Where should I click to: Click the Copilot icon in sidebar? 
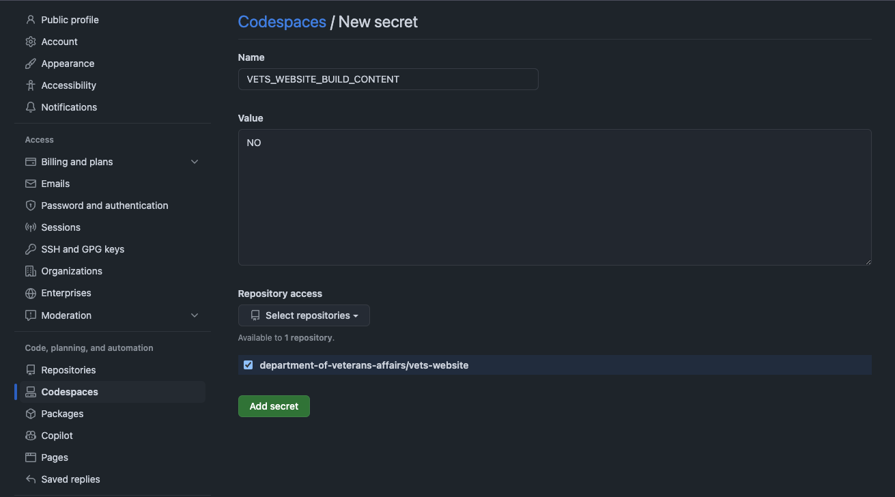point(30,436)
